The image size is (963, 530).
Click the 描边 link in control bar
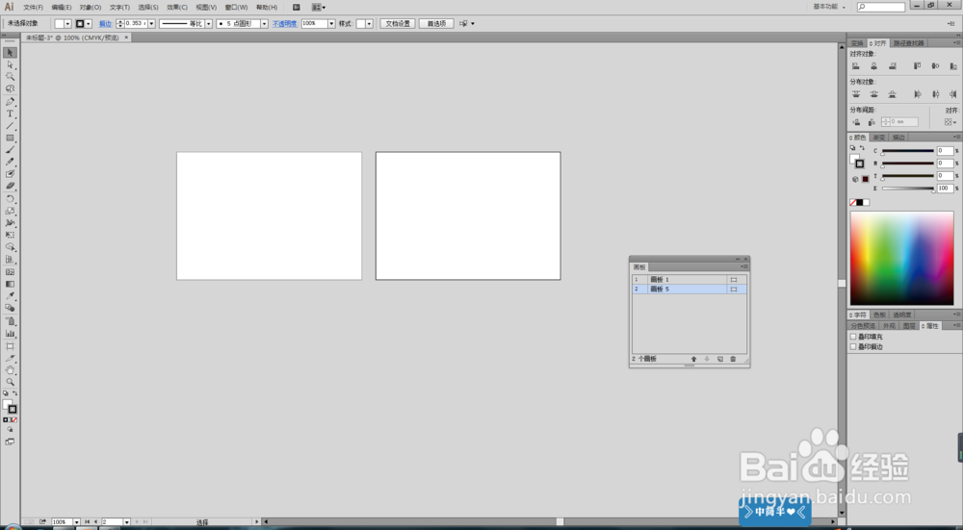click(x=106, y=24)
